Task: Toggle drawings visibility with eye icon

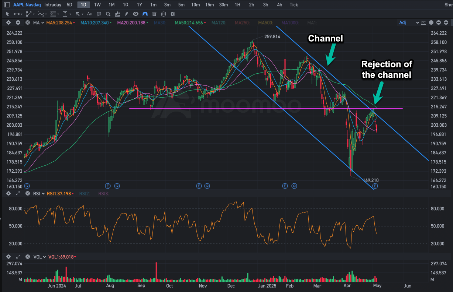Action: (x=136, y=14)
